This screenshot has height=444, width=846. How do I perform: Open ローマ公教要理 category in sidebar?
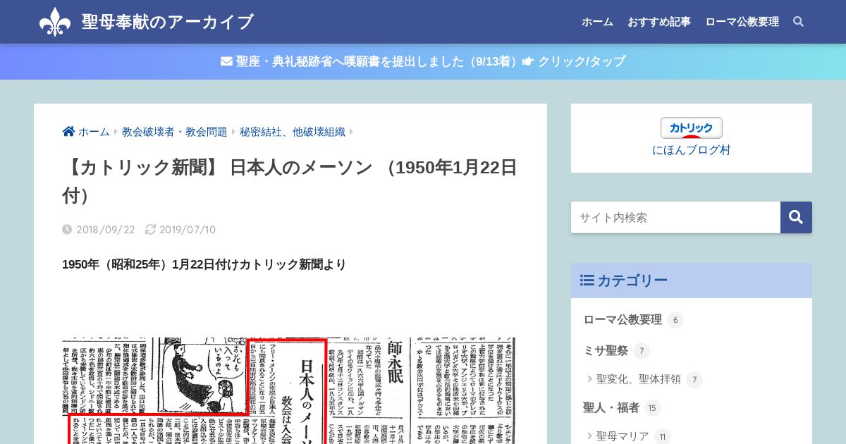coord(623,319)
